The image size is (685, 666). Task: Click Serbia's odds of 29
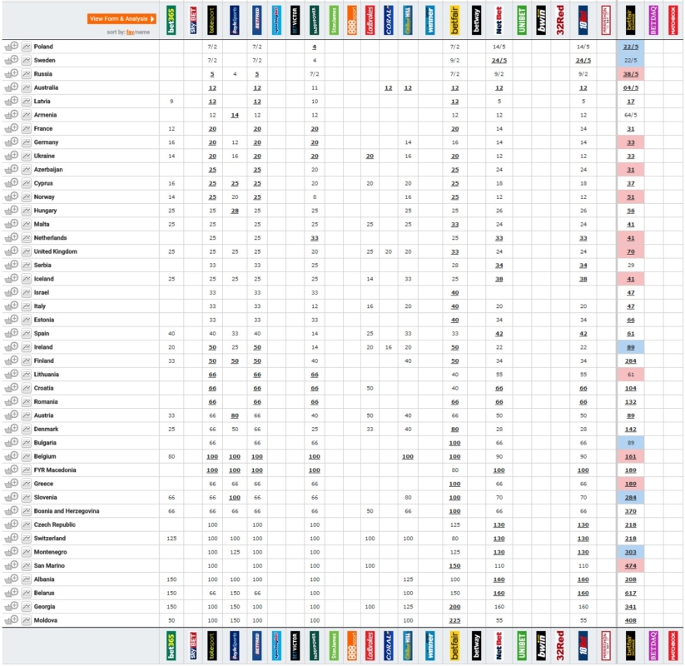[x=630, y=265]
